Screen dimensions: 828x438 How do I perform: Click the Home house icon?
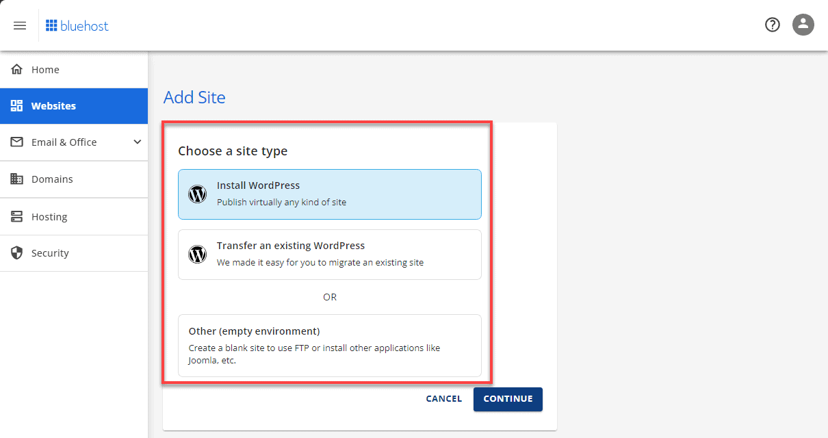tap(17, 69)
